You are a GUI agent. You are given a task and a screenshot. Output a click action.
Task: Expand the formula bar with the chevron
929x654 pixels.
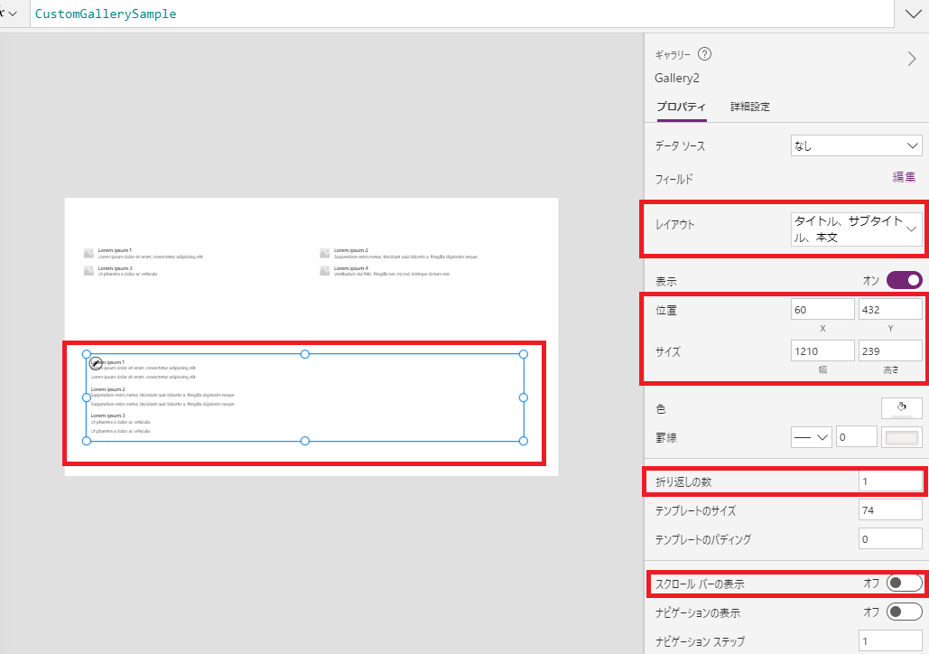point(913,14)
